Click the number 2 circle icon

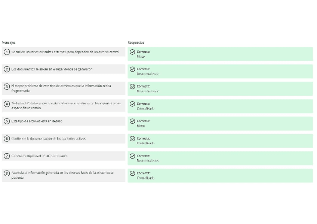click(7, 69)
